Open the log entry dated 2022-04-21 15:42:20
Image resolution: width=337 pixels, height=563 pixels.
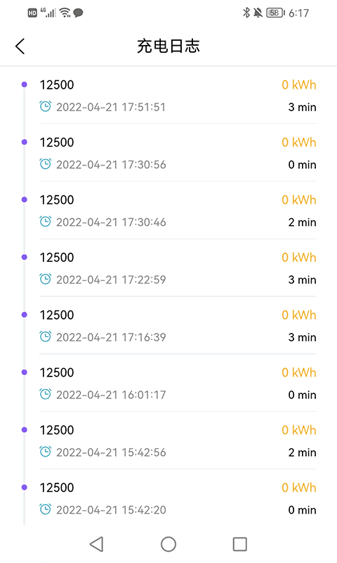click(178, 498)
